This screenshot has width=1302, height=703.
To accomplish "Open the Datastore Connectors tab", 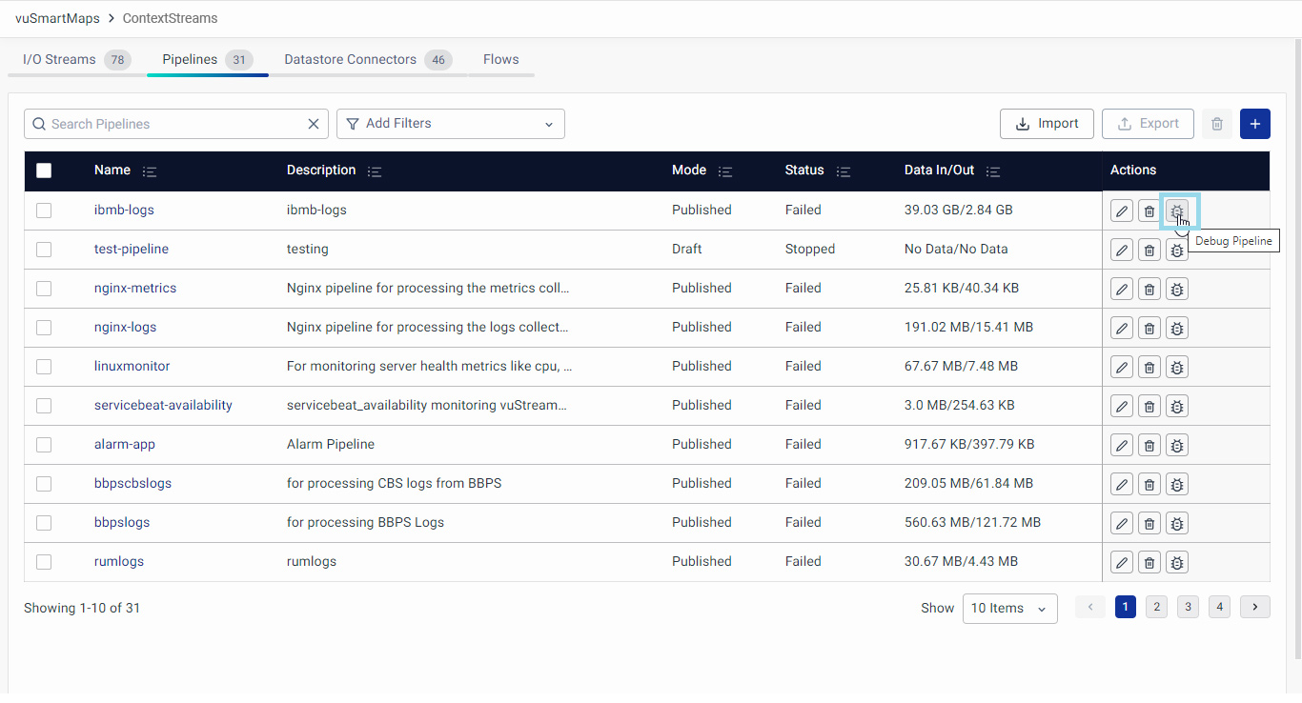I will [x=350, y=59].
